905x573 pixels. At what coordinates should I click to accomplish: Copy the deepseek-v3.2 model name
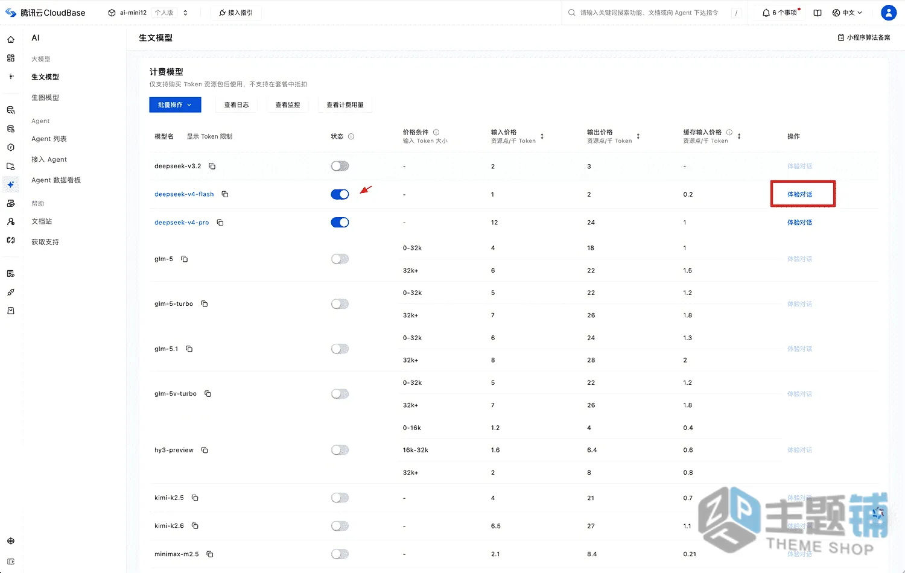pyautogui.click(x=212, y=166)
